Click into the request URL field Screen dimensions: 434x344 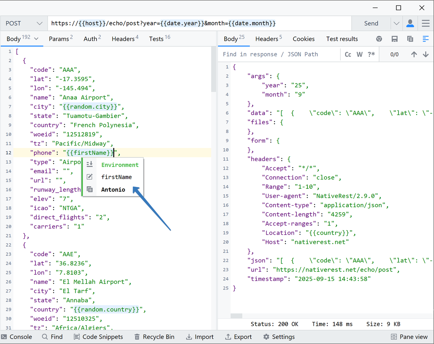point(200,23)
